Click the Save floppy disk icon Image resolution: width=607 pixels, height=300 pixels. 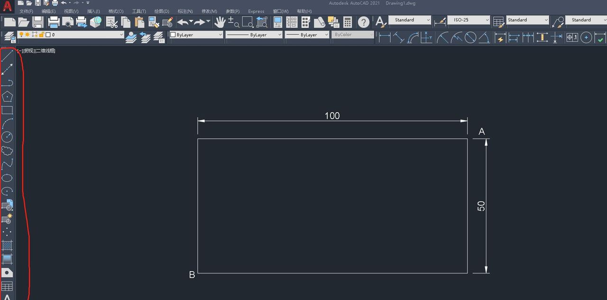tap(38, 22)
